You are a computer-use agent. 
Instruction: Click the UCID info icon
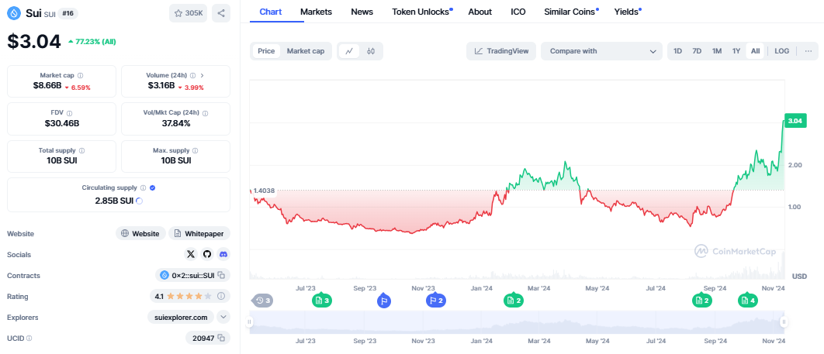tap(29, 339)
